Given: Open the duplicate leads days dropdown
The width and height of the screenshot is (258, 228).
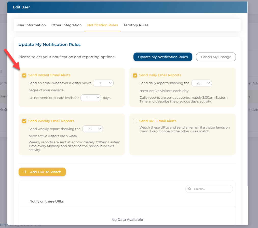Looking at the screenshot, I should click(91, 98).
